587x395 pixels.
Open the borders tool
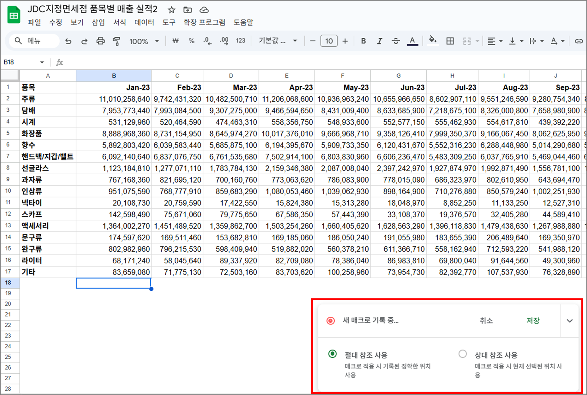pos(450,41)
